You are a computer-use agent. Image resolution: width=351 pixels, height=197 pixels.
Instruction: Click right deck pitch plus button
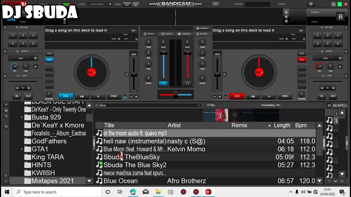(x=220, y=97)
